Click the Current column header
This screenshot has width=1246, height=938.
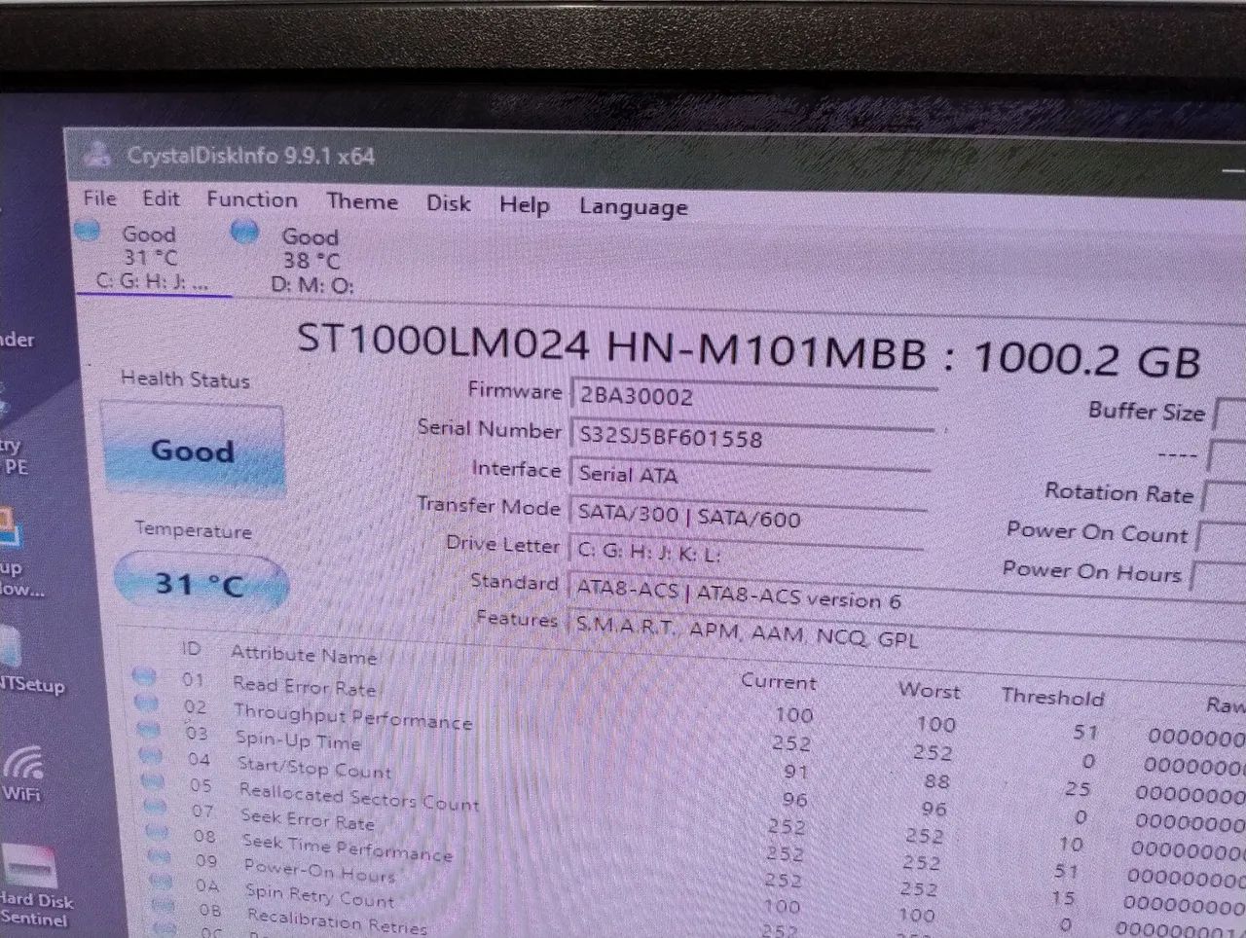pos(779,681)
